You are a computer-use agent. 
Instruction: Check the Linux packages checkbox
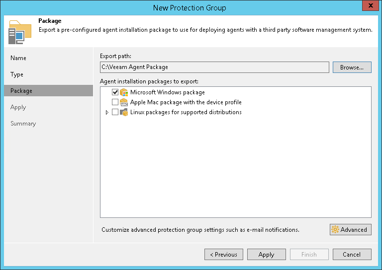tap(115, 112)
